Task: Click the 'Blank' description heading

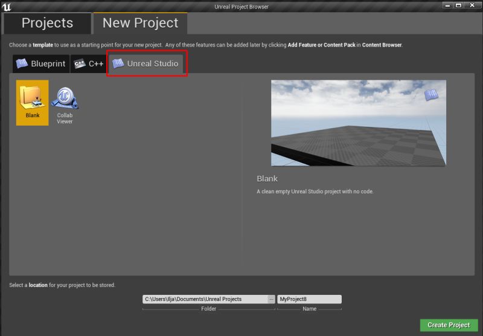Action: pyautogui.click(x=267, y=178)
